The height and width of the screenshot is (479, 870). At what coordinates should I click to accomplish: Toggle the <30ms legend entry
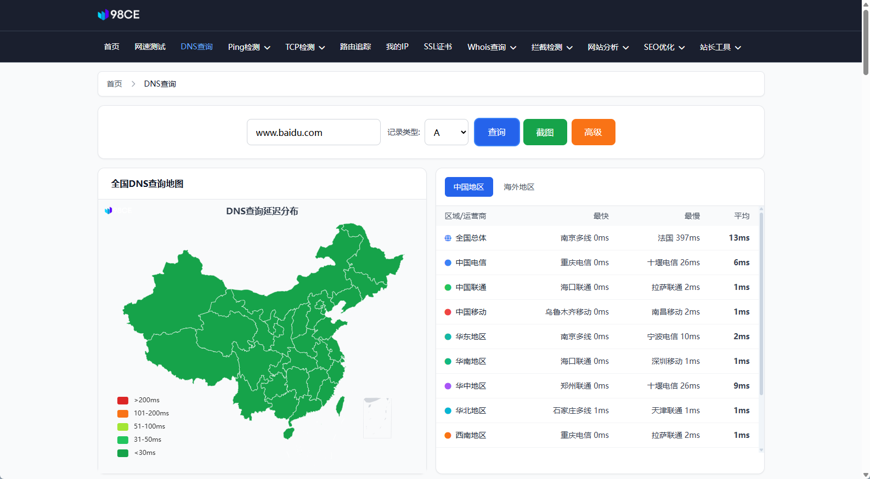[137, 453]
